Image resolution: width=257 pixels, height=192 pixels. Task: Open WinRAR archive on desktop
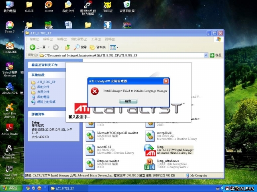pyautogui.click(x=127, y=25)
